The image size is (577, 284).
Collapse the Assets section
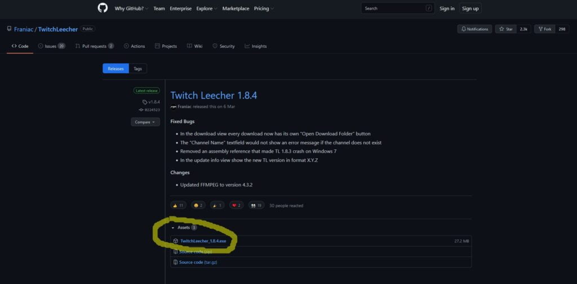point(184,228)
